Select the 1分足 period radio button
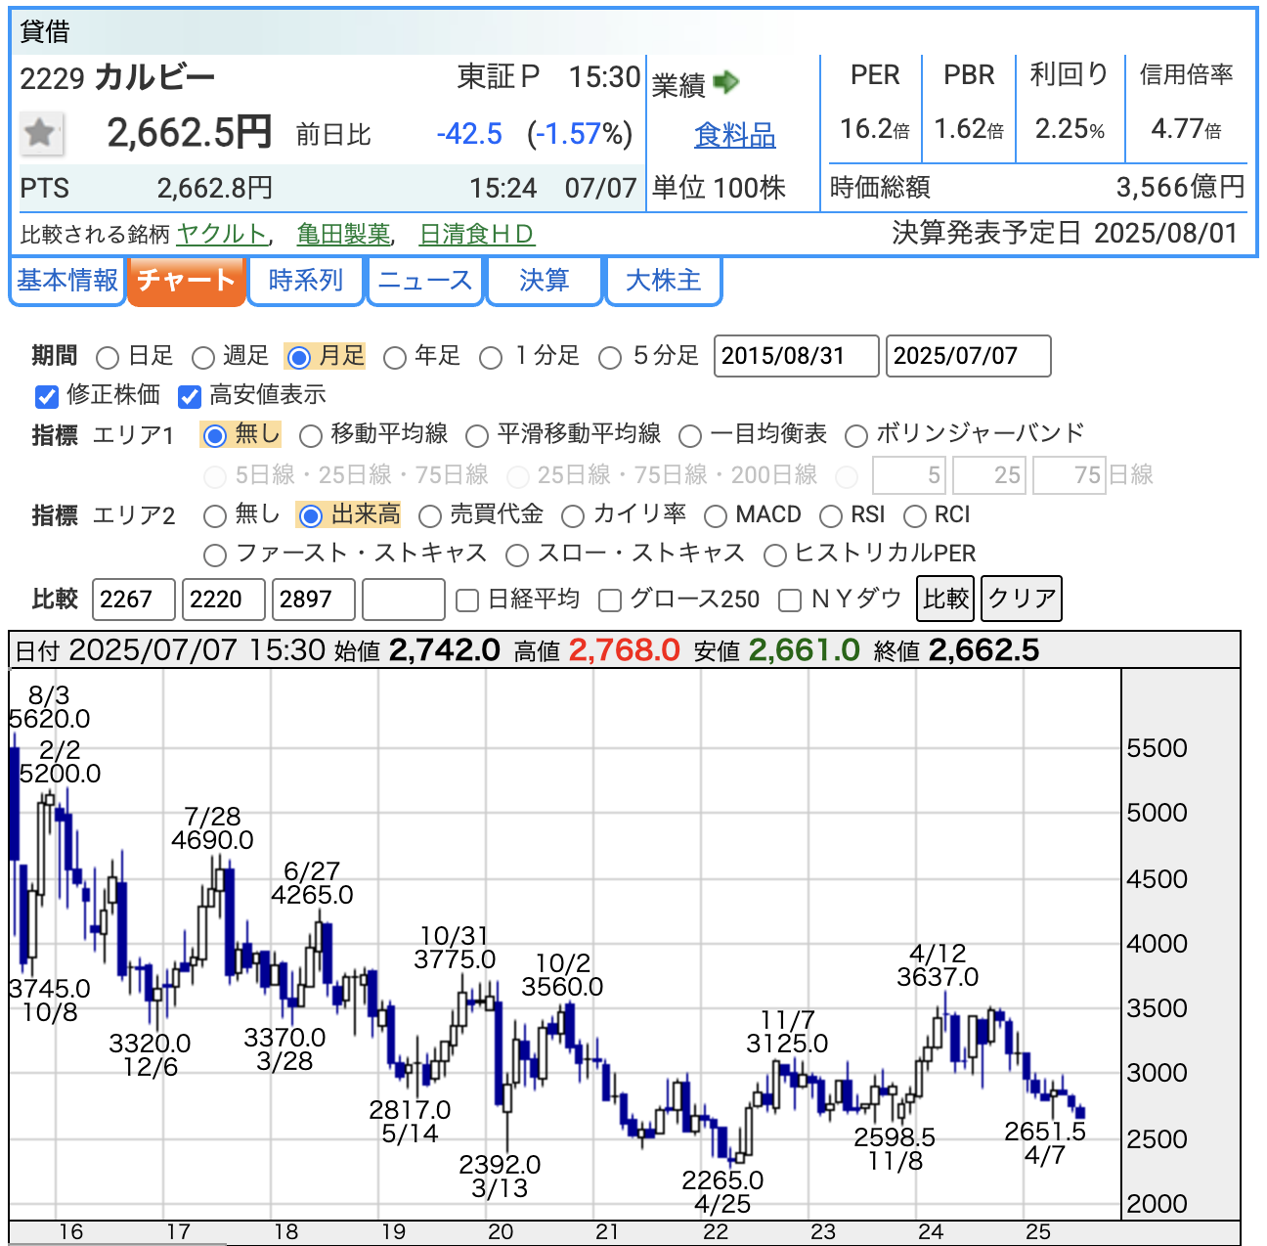Screen dimensions: 1267x1246 [491, 358]
